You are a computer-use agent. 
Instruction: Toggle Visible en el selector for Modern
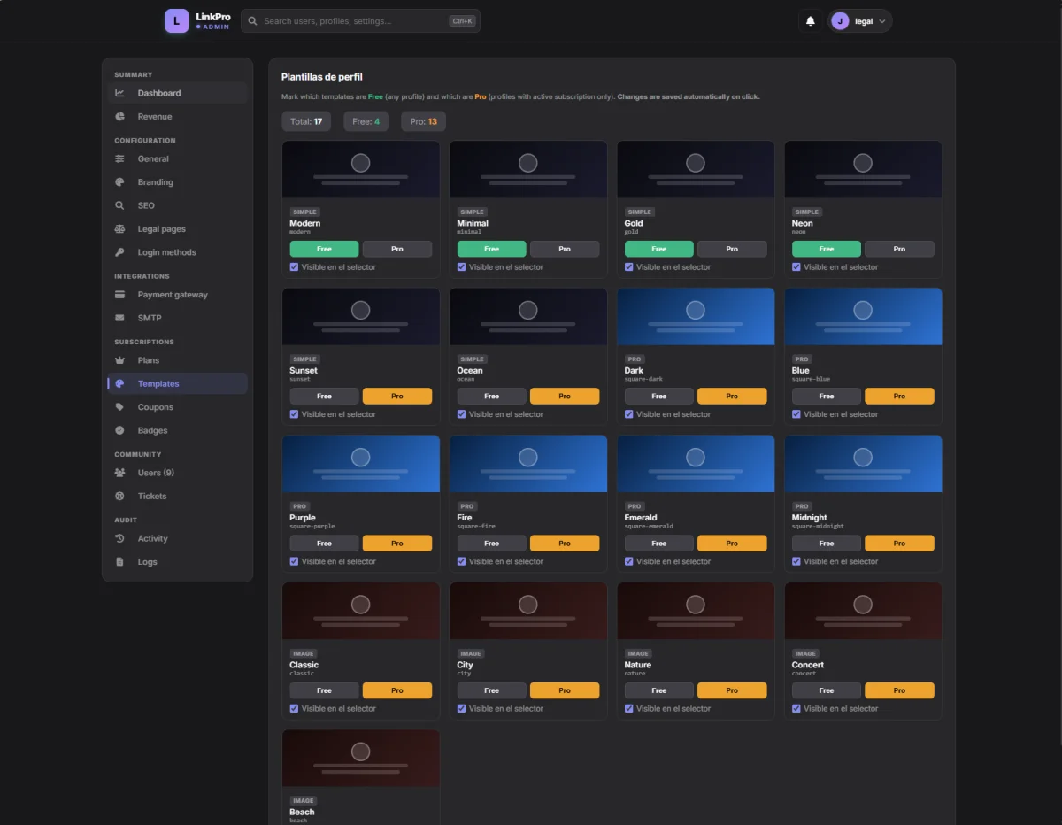pyautogui.click(x=294, y=267)
